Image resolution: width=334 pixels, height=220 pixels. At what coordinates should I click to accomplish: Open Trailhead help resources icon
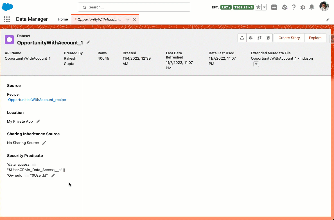tap(285, 7)
